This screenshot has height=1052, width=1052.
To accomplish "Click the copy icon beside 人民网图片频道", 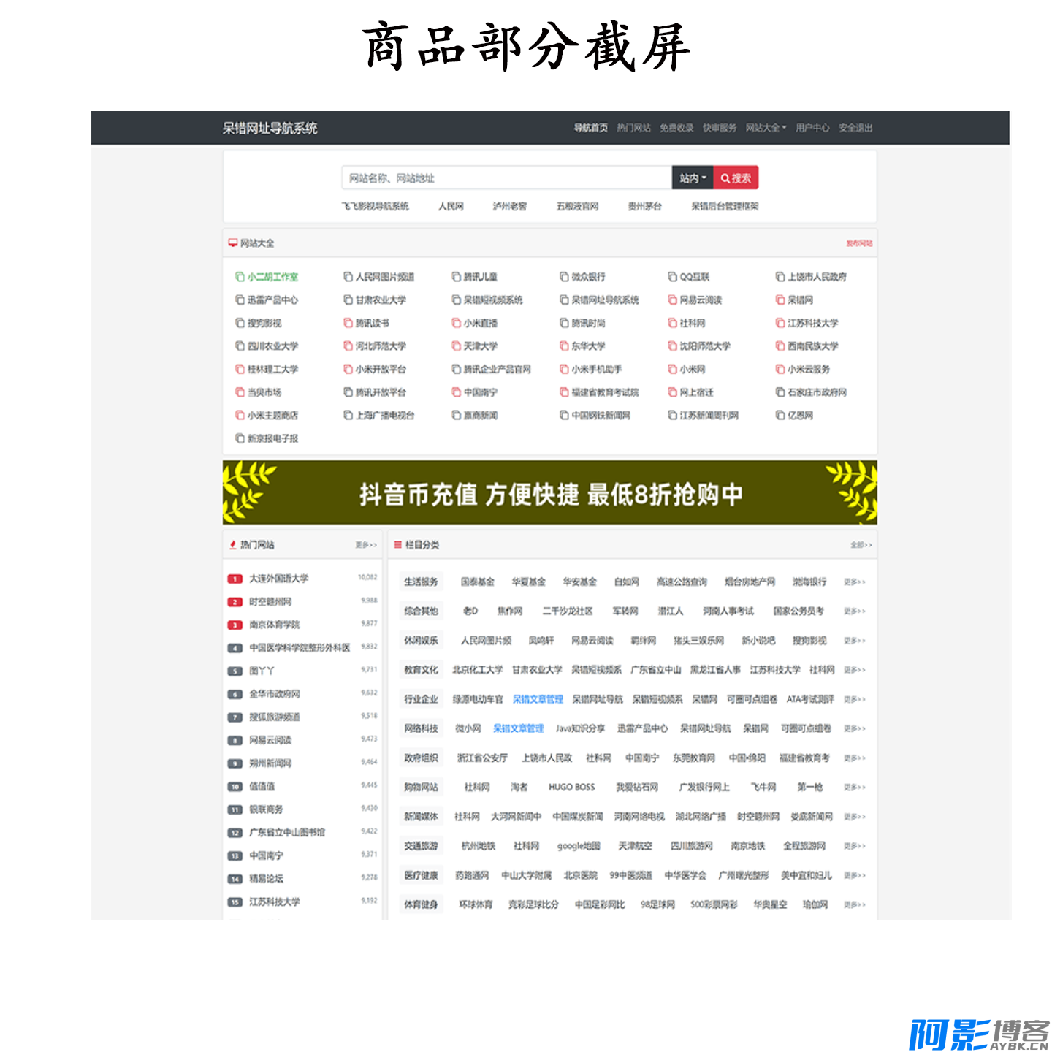I will pos(348,277).
